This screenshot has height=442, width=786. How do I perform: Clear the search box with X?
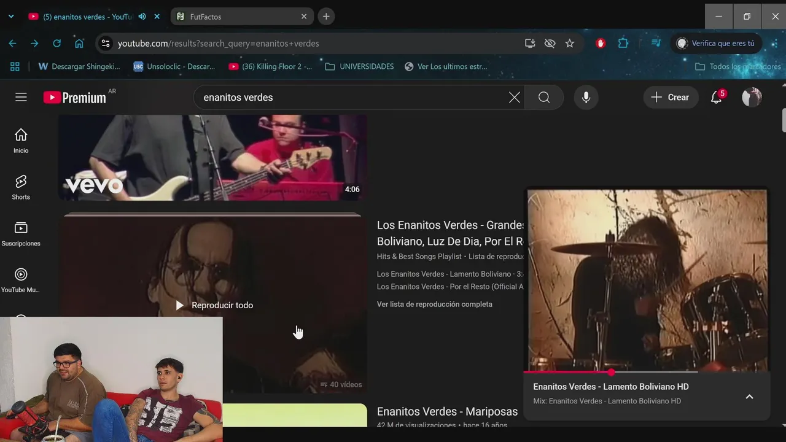(514, 97)
